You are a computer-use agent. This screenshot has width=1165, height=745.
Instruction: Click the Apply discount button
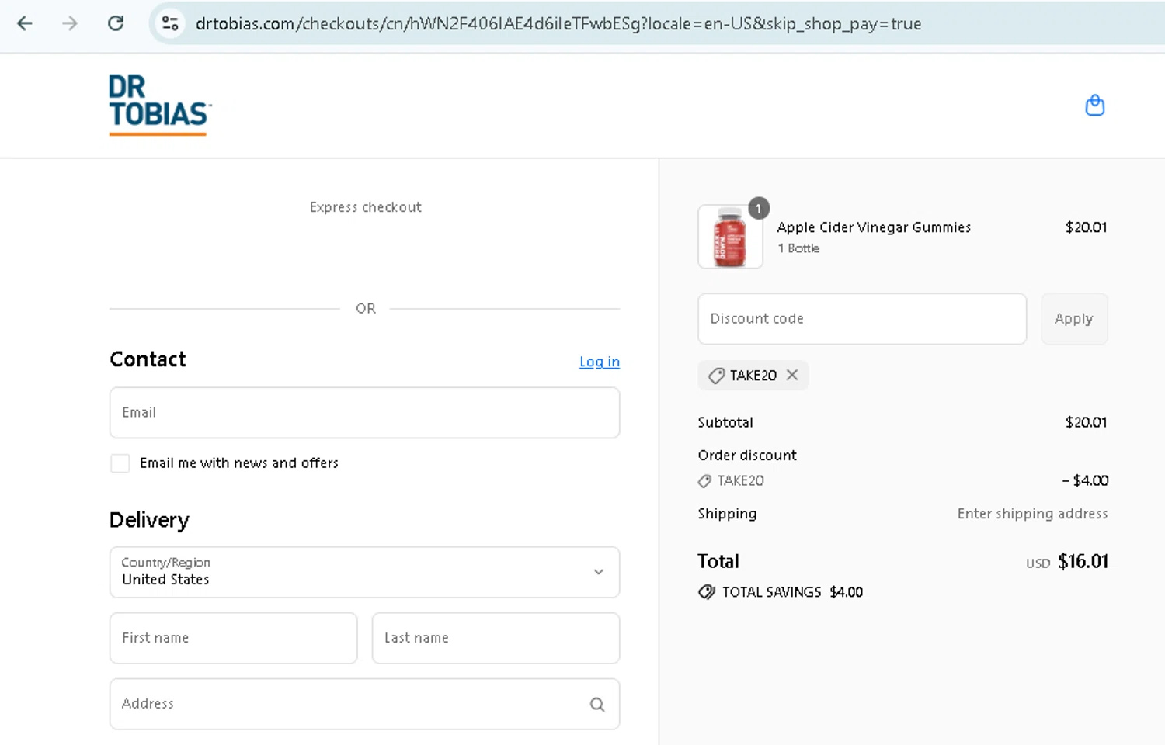(x=1074, y=319)
